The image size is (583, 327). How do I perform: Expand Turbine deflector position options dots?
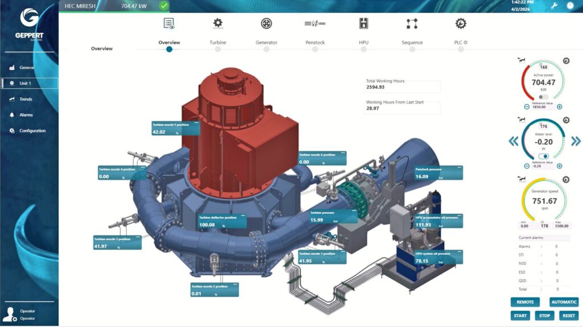pyautogui.click(x=243, y=216)
